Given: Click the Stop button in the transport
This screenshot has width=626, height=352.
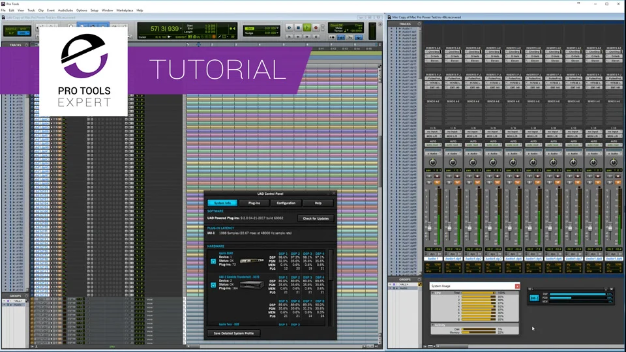Looking at the screenshot, I should [298, 28].
